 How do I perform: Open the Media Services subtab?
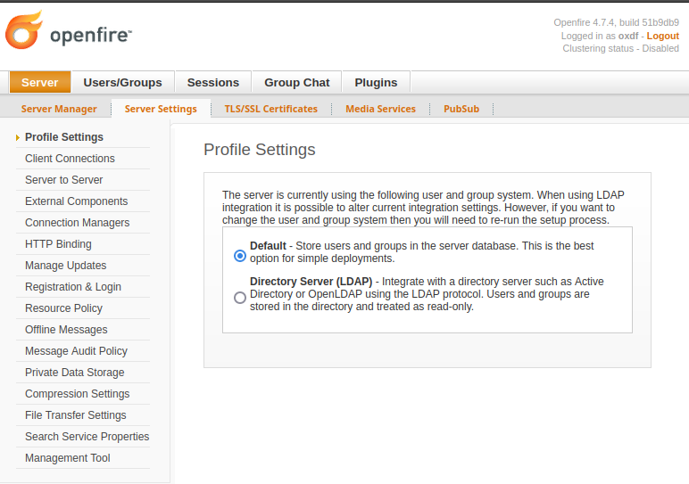coord(380,109)
